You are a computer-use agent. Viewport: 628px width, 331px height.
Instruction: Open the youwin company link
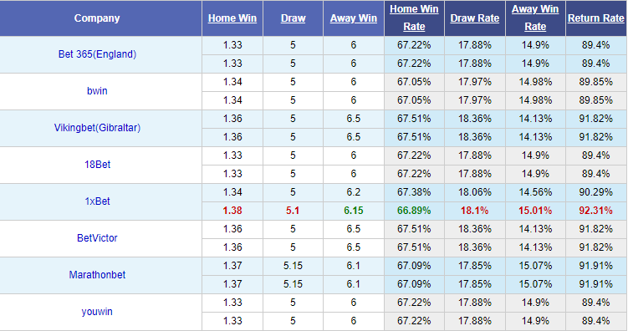click(97, 312)
